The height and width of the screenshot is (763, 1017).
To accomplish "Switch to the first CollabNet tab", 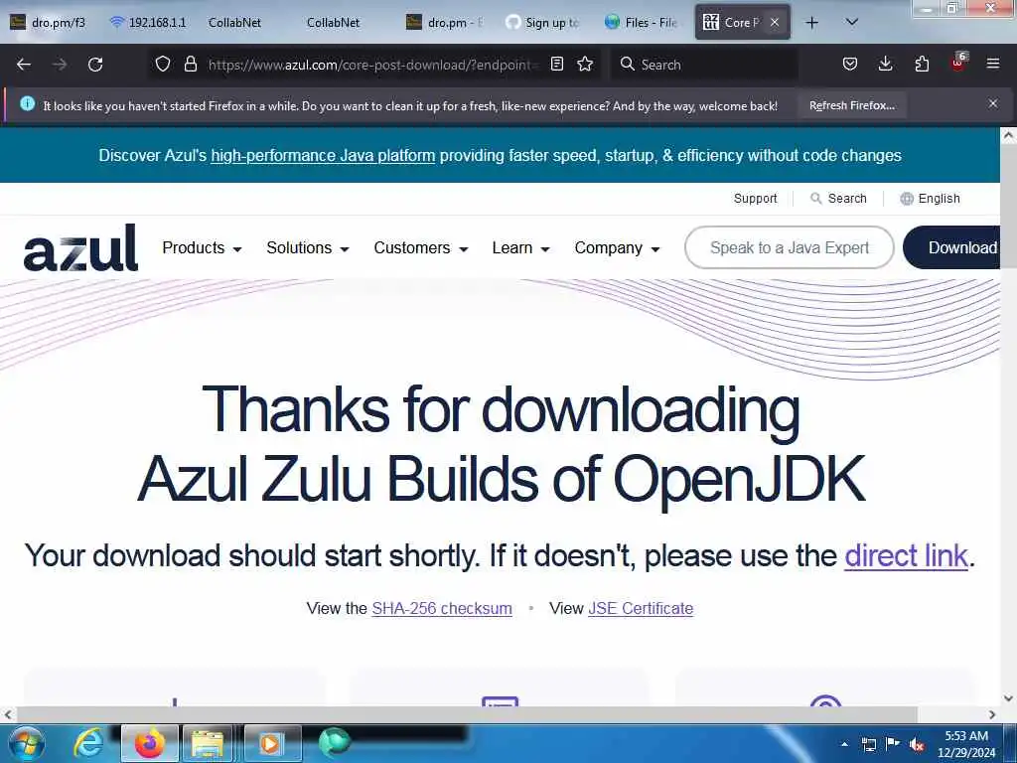I will (234, 23).
